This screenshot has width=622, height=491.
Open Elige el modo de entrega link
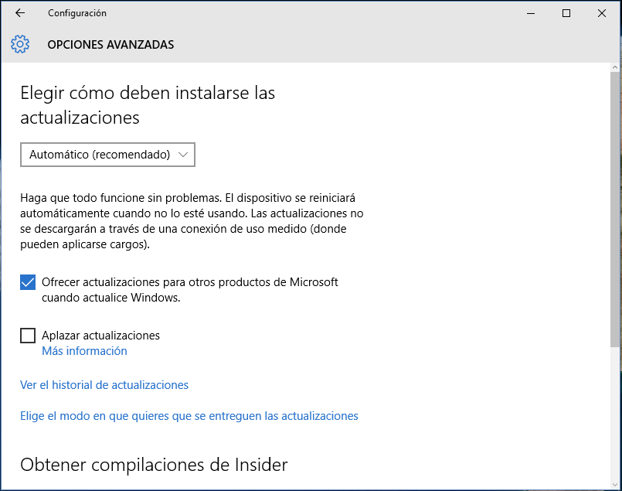point(189,416)
